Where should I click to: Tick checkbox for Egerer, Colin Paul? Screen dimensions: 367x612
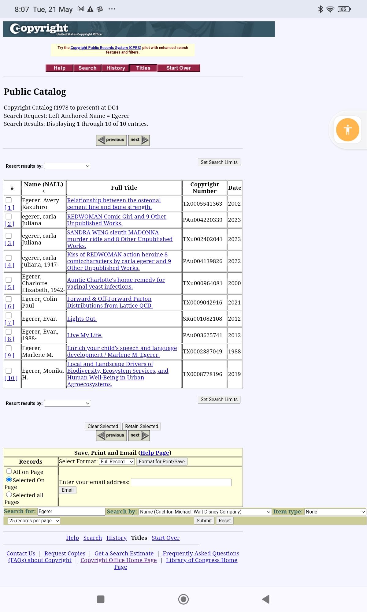click(x=9, y=299)
